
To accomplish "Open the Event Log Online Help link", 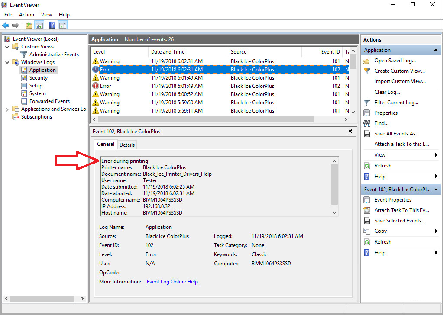I will click(x=172, y=282).
